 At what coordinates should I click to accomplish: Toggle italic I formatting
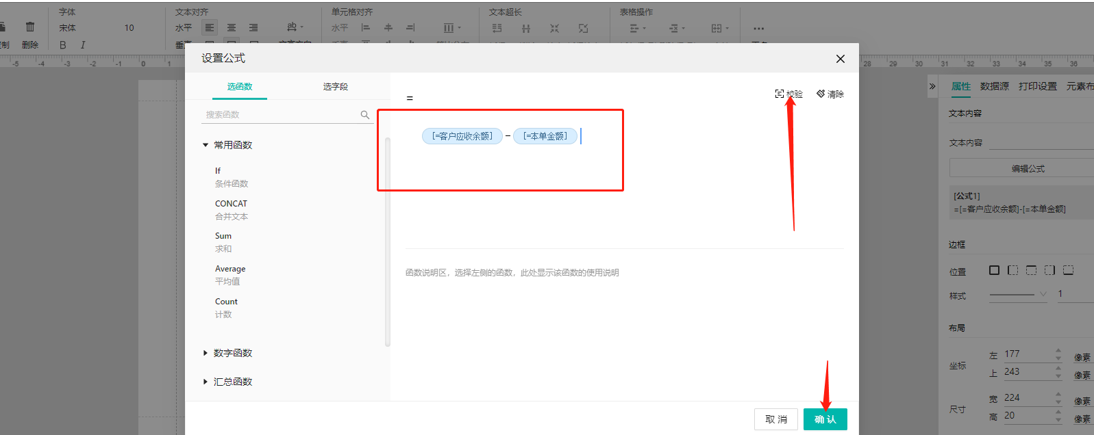[x=83, y=45]
